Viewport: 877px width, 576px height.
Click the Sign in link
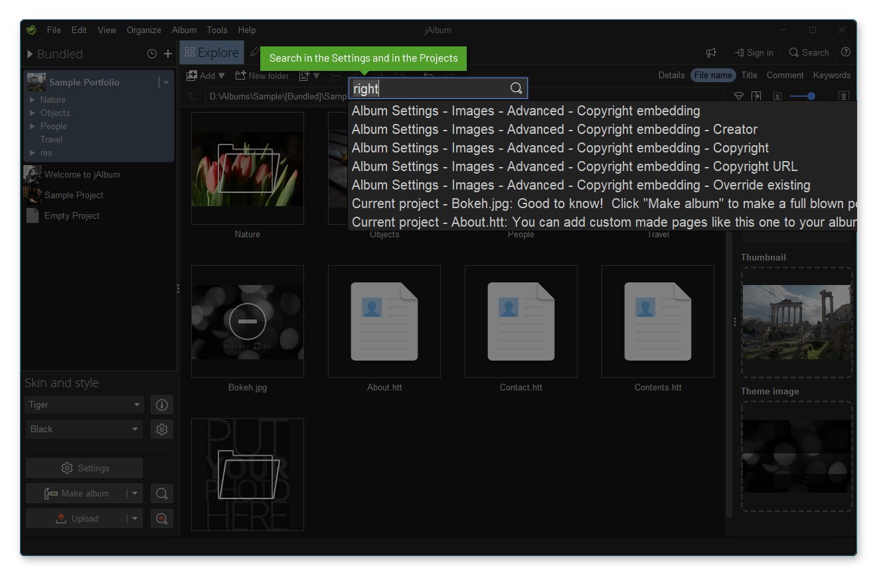754,52
